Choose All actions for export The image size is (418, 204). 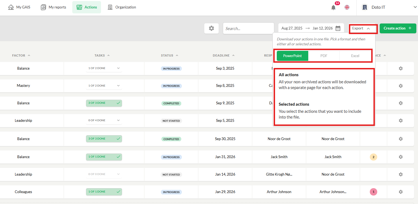[324, 81]
